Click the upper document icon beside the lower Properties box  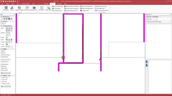coord(147,62)
